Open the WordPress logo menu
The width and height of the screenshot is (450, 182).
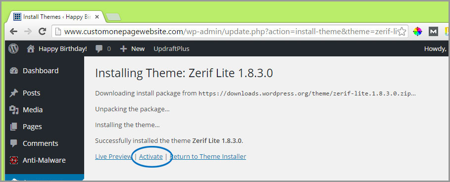13,49
